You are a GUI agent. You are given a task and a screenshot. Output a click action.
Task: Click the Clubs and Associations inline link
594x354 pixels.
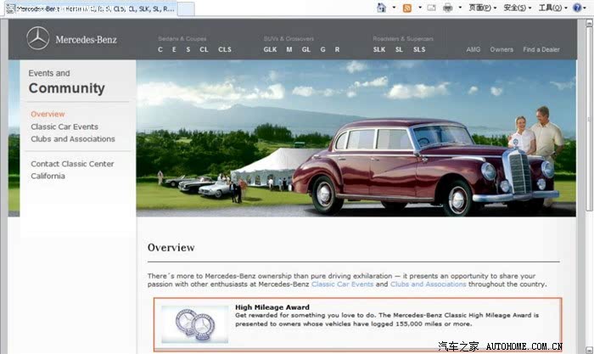[x=428, y=284]
